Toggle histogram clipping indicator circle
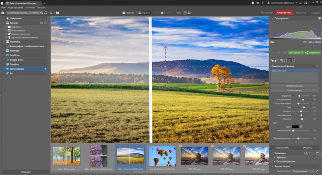The width and height of the screenshot is (322, 175). click(x=320, y=18)
